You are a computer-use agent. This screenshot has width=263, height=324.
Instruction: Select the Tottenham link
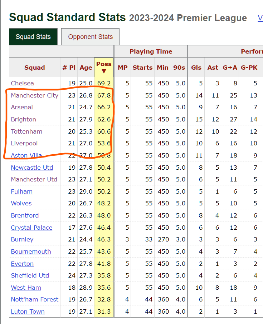[26, 131]
